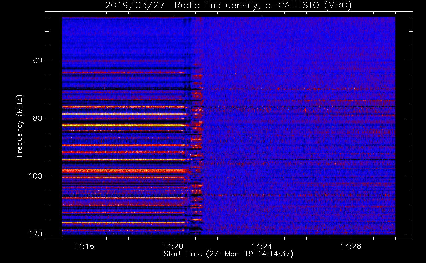Click the 120 frequency tick label

[x=35, y=234]
